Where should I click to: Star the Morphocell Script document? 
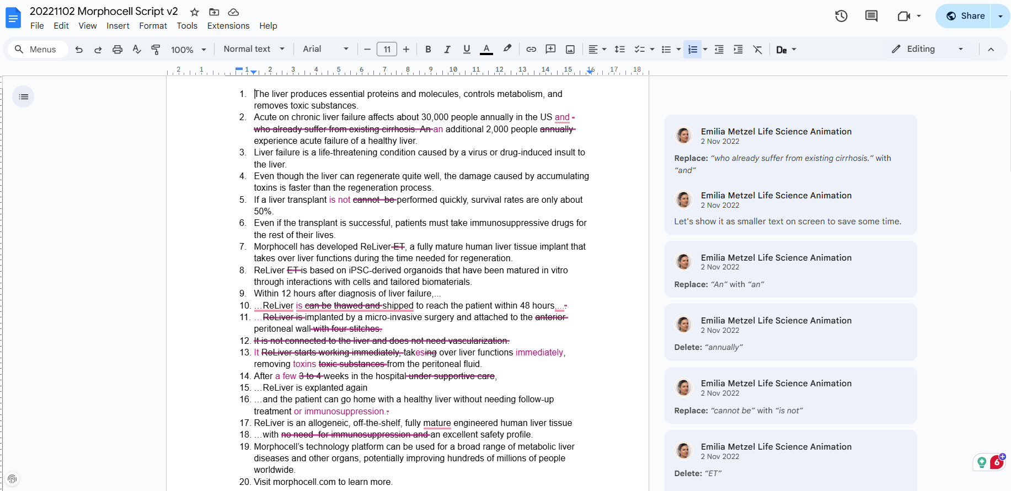click(195, 12)
